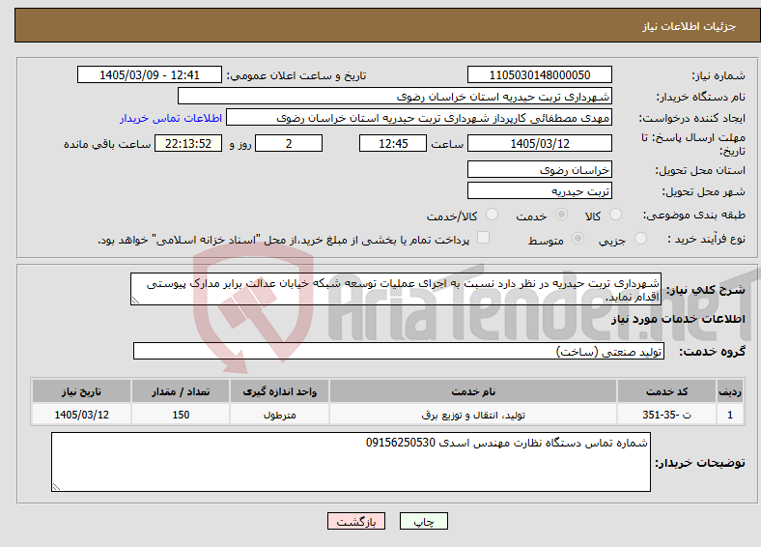Image resolution: width=761 pixels, height=547 pixels.
Task: Click the quantity cell 150
Action: [x=181, y=415]
